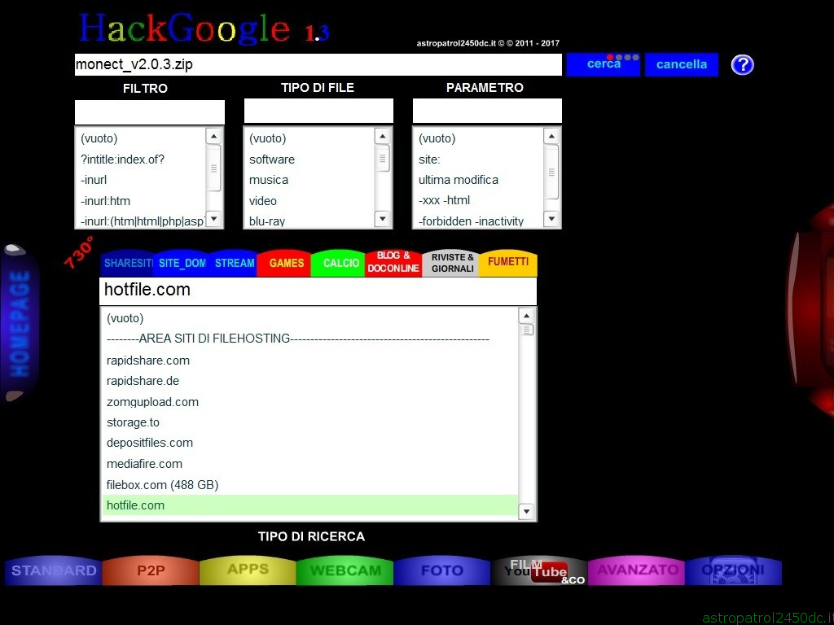
Task: Click the cerca search button
Action: tap(604, 64)
